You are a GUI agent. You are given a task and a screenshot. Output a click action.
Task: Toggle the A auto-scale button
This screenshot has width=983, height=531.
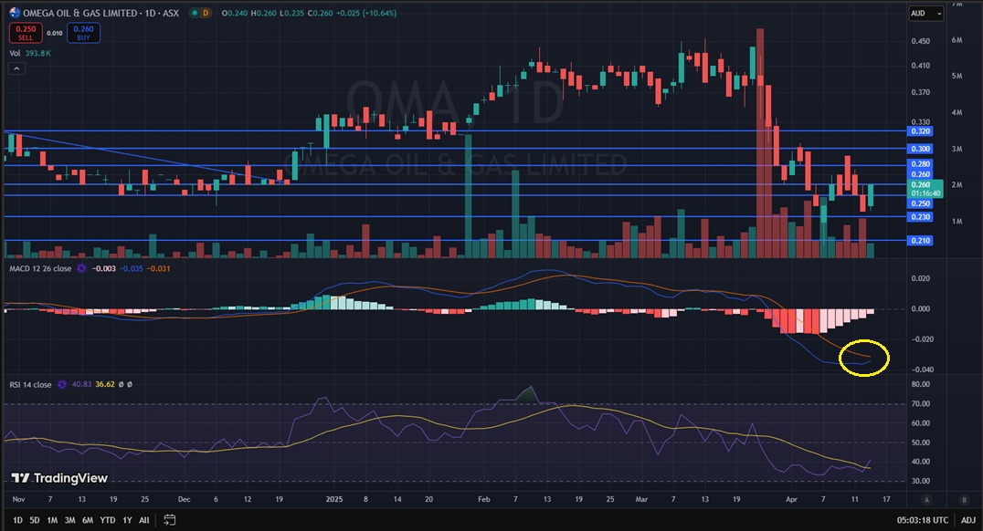tap(926, 500)
